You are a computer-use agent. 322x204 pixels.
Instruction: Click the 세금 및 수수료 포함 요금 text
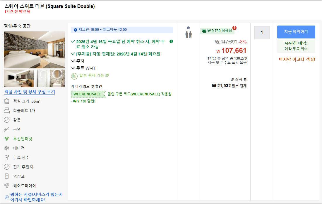pos(227,63)
